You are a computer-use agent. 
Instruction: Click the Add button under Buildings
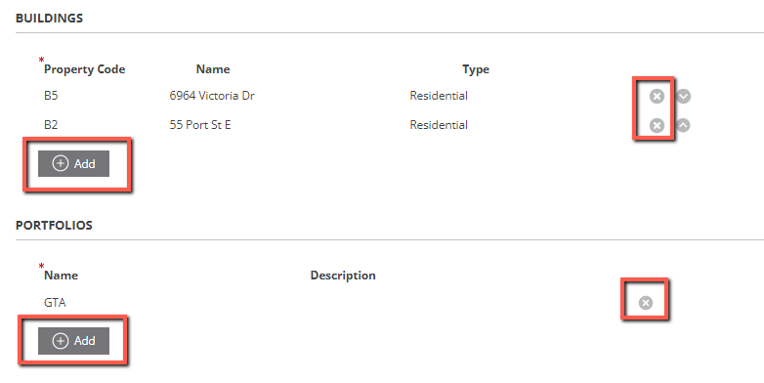[73, 163]
